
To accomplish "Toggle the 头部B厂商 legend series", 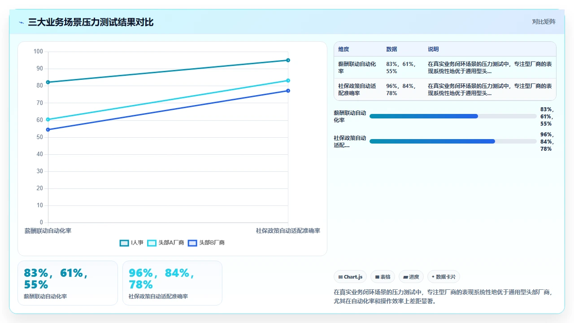I will coord(206,243).
